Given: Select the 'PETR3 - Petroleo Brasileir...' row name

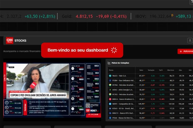Looking at the screenshot, I should (x=123, y=94).
